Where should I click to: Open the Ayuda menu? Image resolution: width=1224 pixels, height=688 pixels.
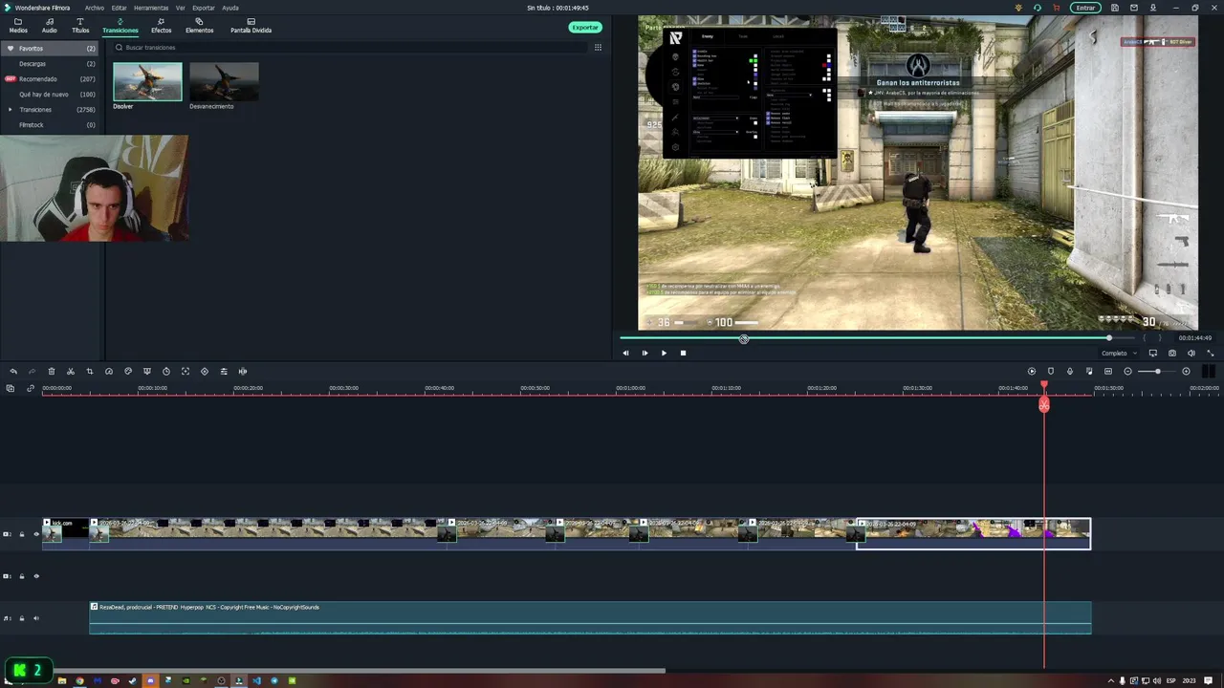(230, 8)
